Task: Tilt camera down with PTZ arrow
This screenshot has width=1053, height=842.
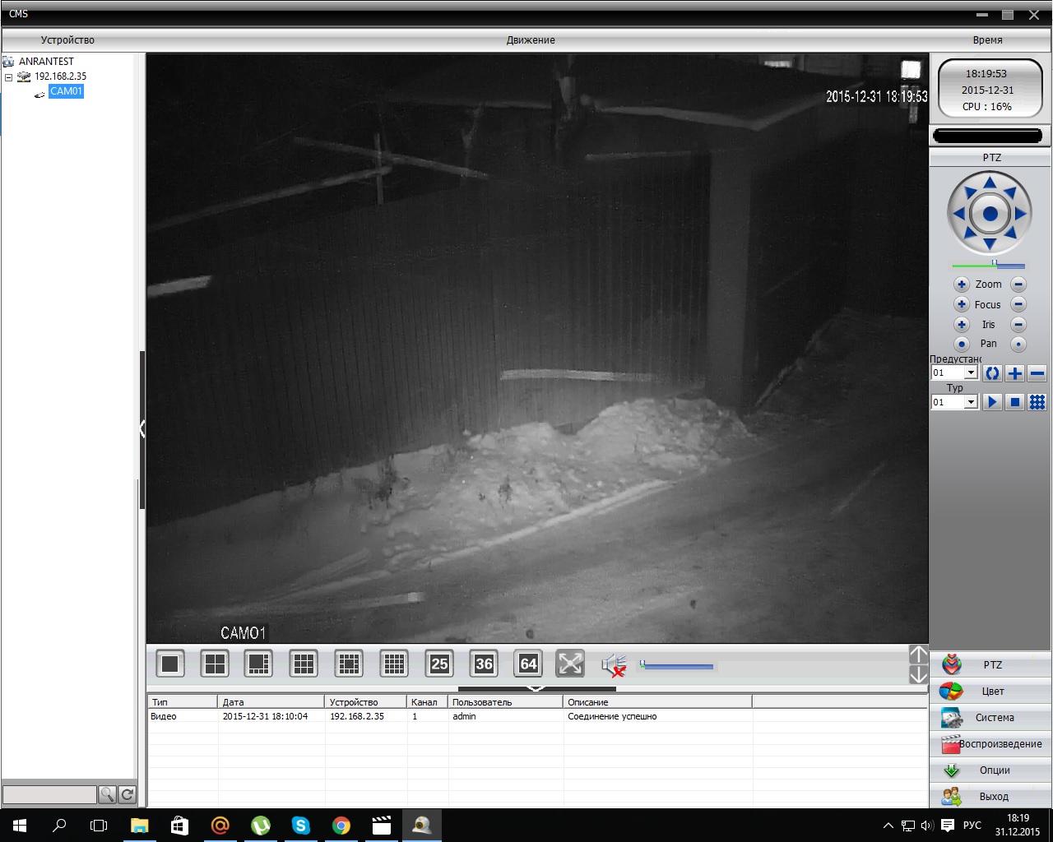Action: 990,244
